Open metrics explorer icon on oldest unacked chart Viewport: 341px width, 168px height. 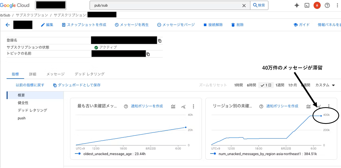coord(183,106)
